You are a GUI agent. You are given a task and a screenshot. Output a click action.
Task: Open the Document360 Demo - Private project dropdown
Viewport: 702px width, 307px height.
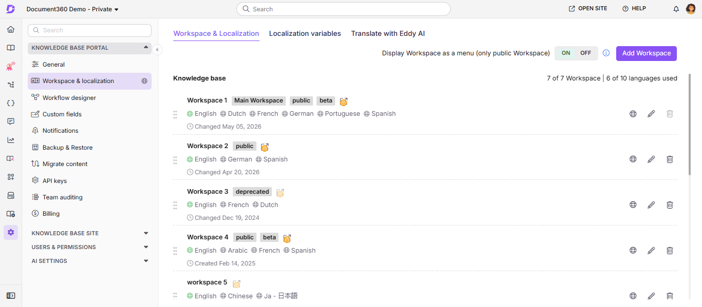(x=72, y=9)
